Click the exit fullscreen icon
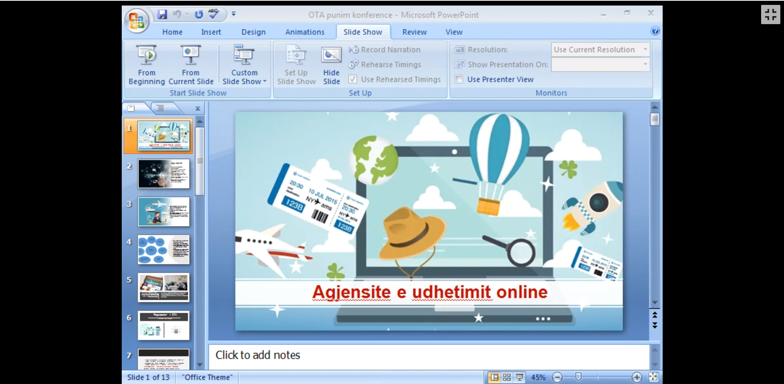Image resolution: width=784 pixels, height=384 pixels. pos(770,15)
